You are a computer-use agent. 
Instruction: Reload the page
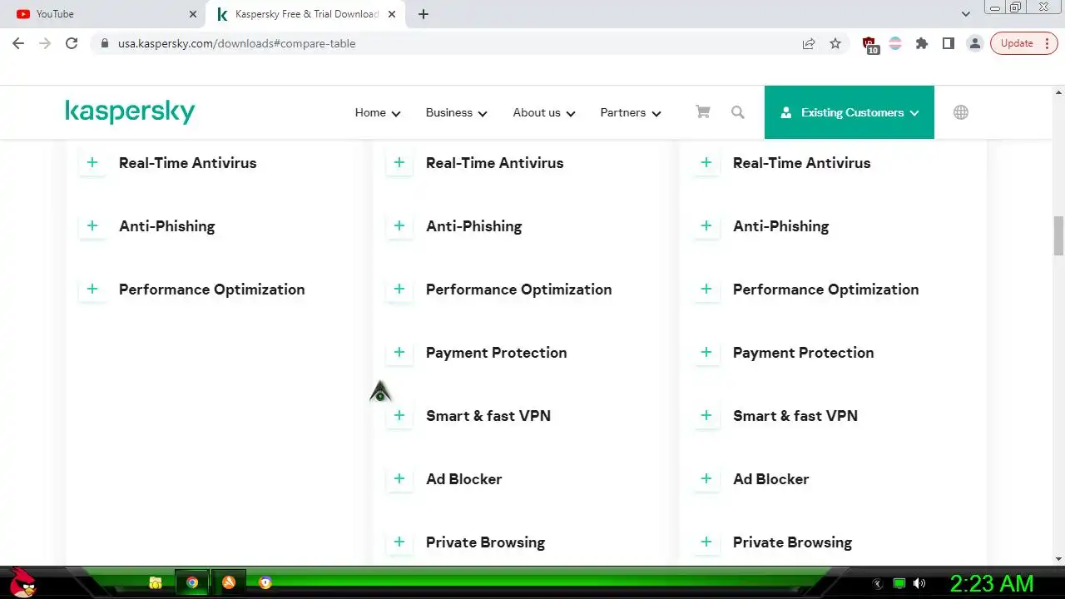point(72,43)
